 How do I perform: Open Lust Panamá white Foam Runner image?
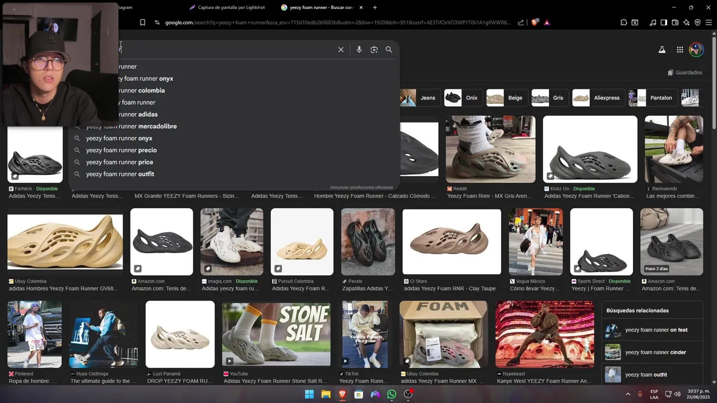(x=180, y=334)
